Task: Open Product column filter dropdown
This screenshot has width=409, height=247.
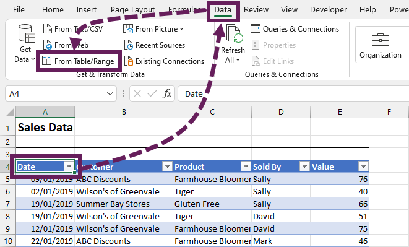Action: (x=246, y=167)
